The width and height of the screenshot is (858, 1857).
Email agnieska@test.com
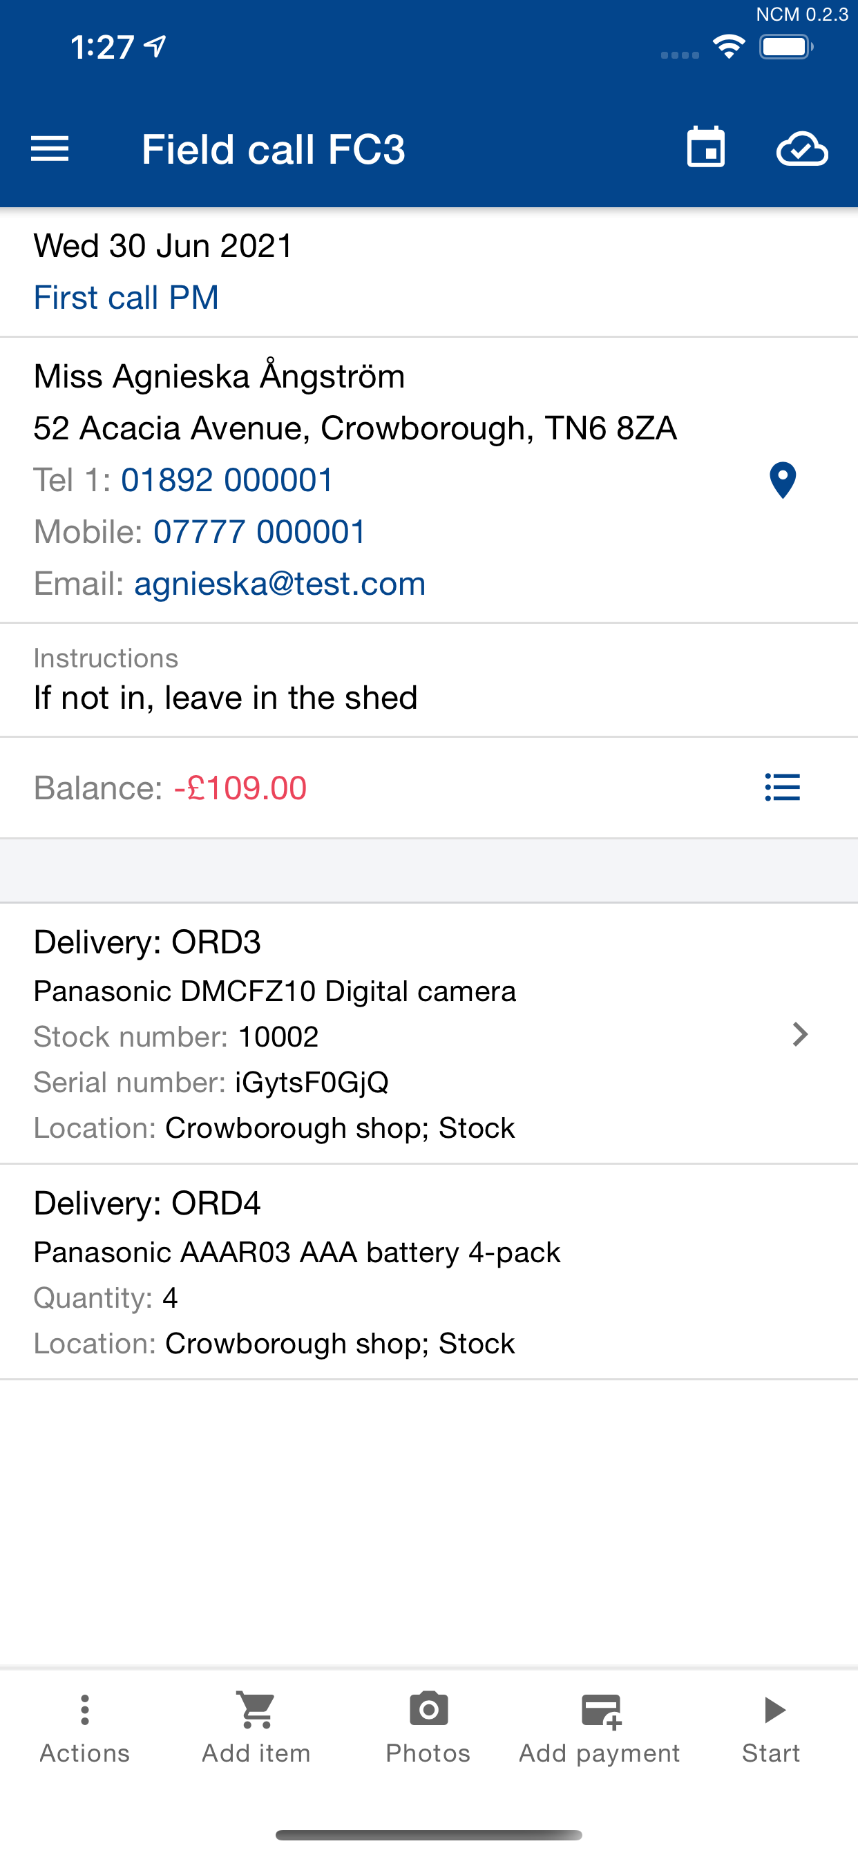coord(280,584)
